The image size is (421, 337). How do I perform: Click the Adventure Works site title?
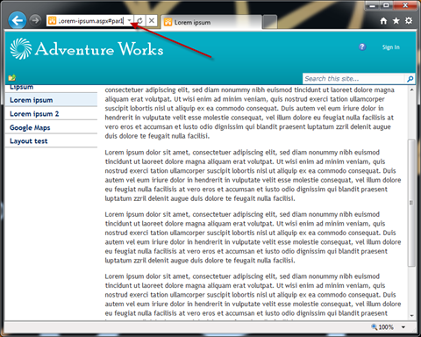[x=99, y=49]
